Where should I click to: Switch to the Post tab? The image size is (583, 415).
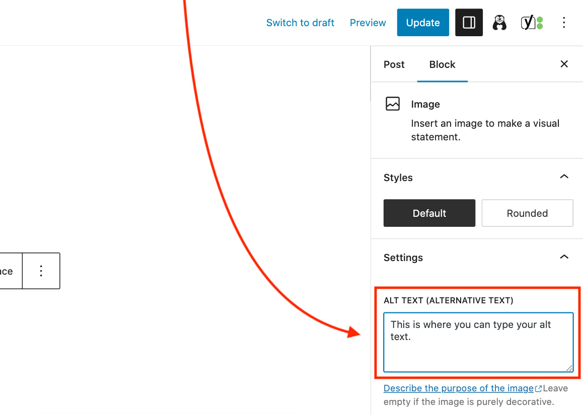pyautogui.click(x=394, y=64)
